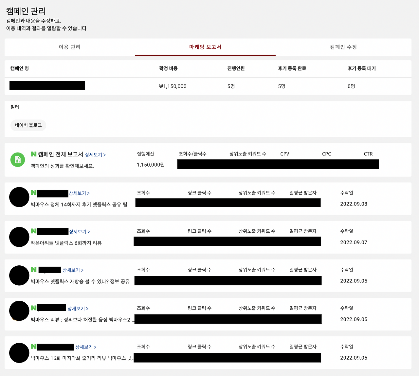The image size is (419, 376).
Task: Click the N icon on the 빅마우스 16화 row
Action: (x=34, y=347)
